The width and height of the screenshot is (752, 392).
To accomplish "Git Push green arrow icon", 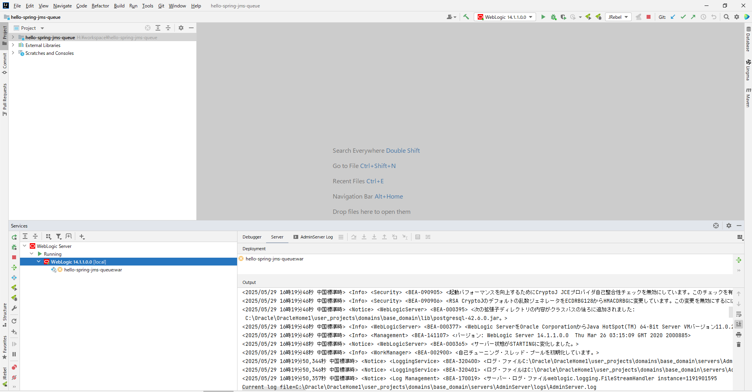I will (693, 17).
